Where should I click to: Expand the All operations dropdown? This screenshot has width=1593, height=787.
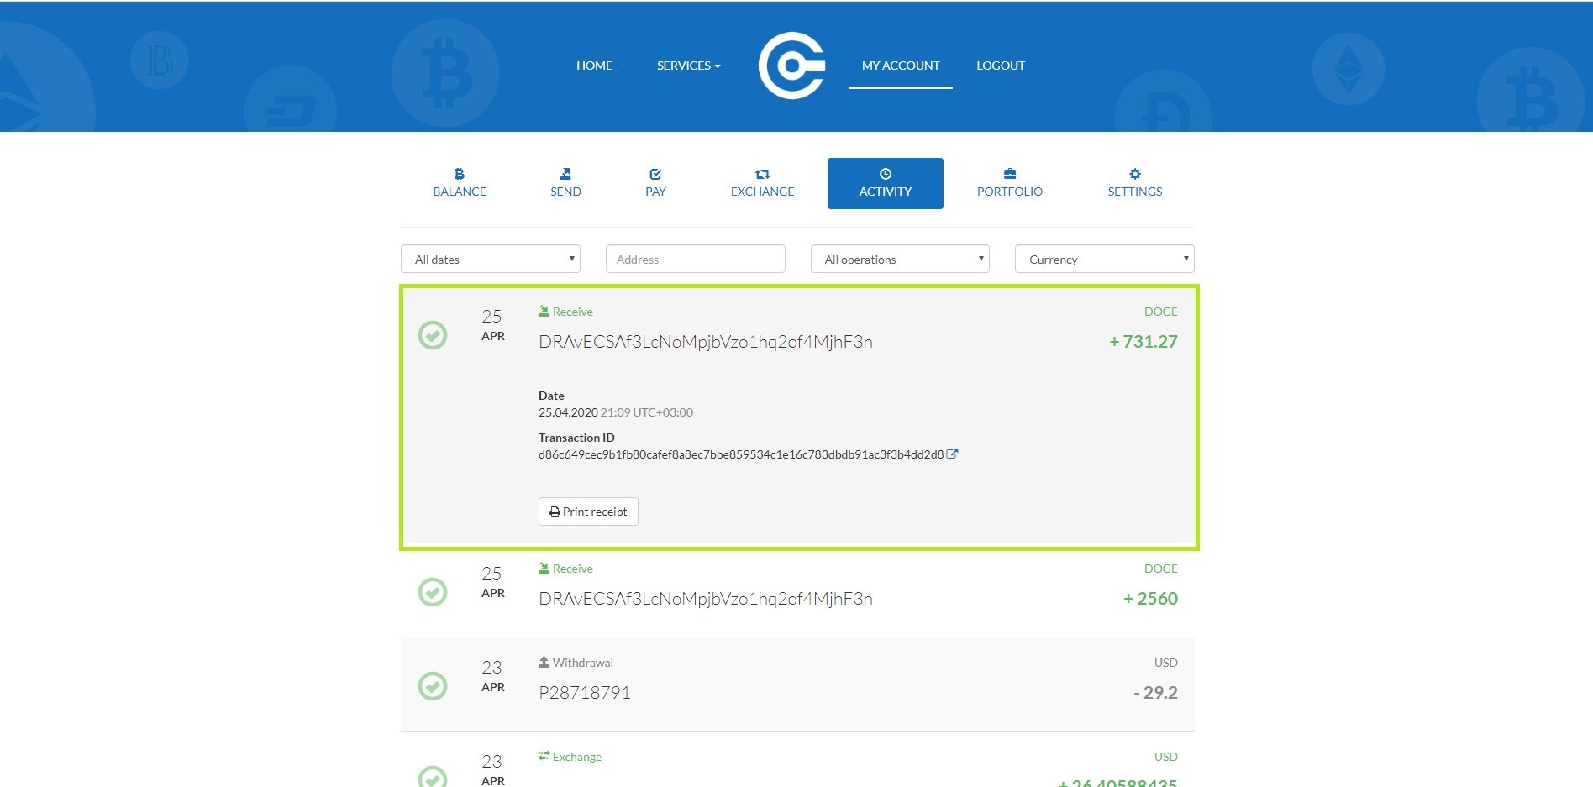[x=900, y=260]
